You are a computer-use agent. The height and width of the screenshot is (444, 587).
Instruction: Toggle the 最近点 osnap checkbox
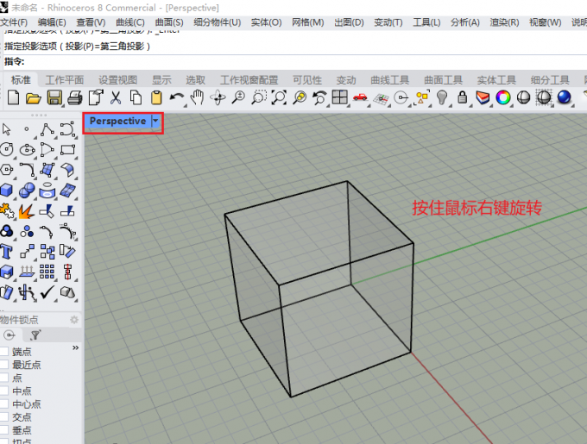click(x=4, y=365)
